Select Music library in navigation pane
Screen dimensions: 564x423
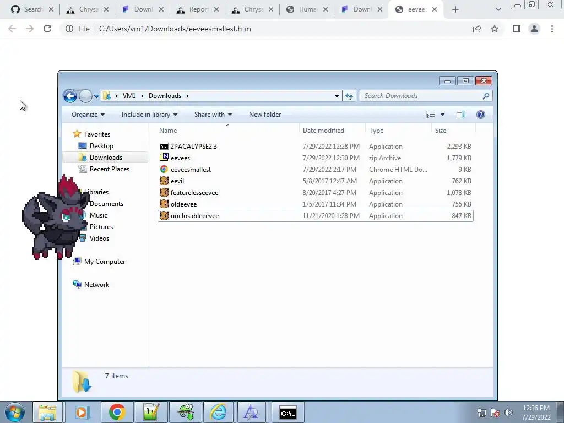point(98,215)
